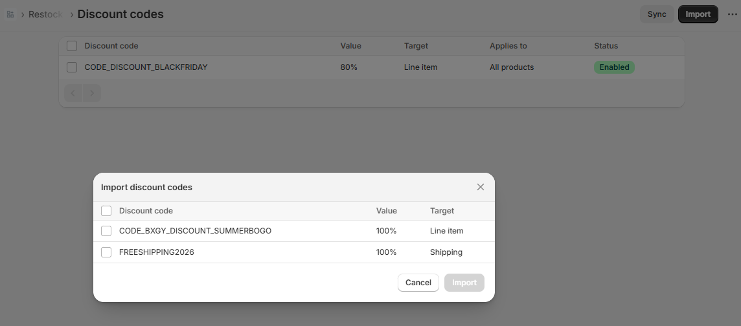Click the CODE_BXGY_DISCOUNT_SUMMERBOGO code name
This screenshot has height=326, width=741.
pos(195,231)
